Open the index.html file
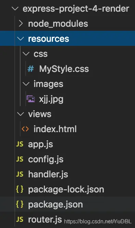This screenshot has width=135, height=228. [55, 129]
